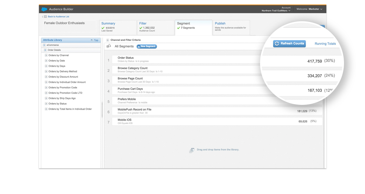Open the Northern Trail Outfitters account dropdown

coord(276,11)
